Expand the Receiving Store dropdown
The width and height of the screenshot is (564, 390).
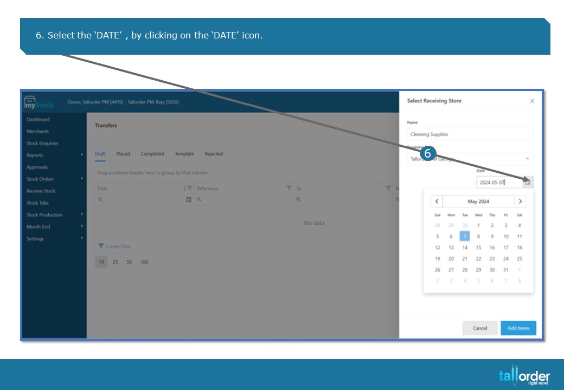[527, 159]
